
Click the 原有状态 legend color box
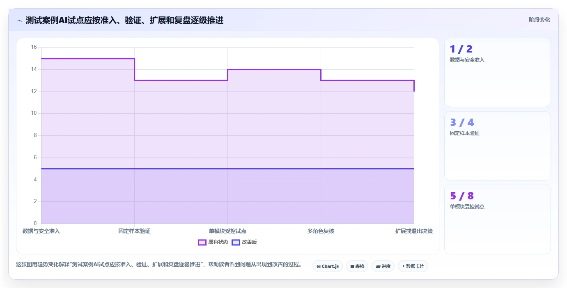202,242
